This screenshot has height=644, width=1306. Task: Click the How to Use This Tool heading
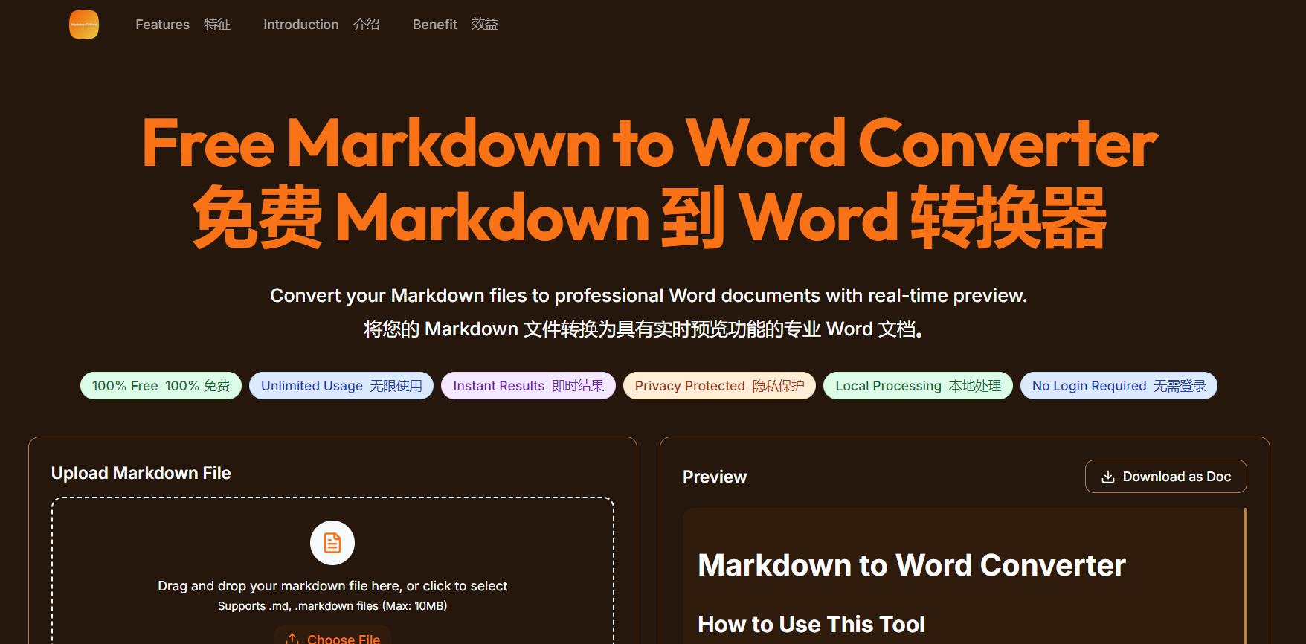(x=811, y=624)
